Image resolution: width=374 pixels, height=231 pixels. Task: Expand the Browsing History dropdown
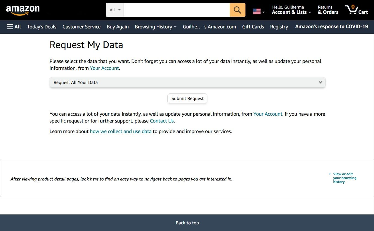pos(156,27)
